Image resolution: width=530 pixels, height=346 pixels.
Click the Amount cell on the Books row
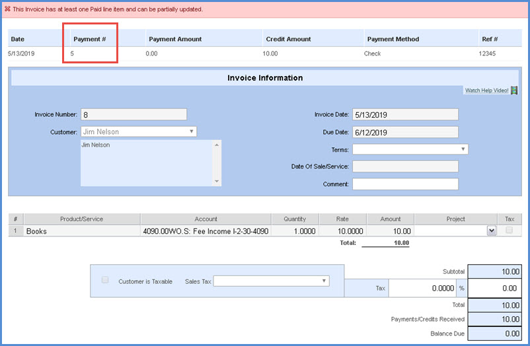pyautogui.click(x=390, y=231)
